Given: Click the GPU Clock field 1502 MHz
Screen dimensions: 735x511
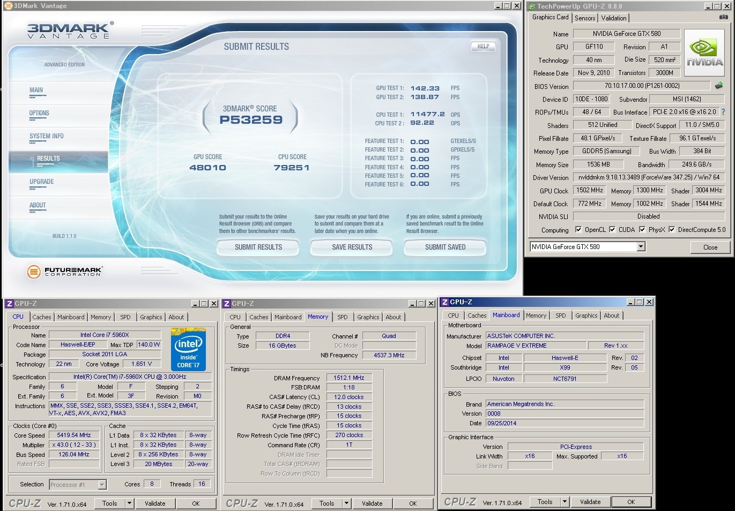Looking at the screenshot, I should tap(590, 190).
